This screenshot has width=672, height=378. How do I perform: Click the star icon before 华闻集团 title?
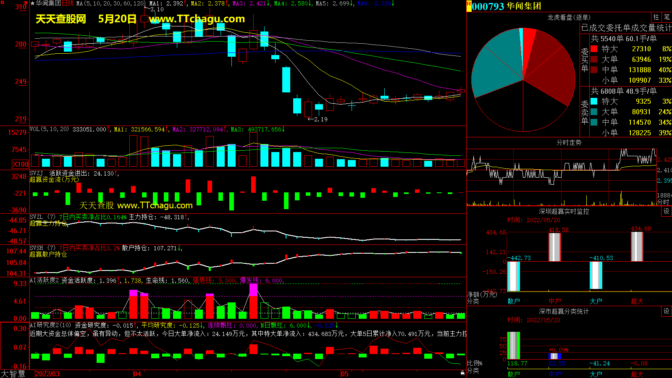tap(33, 3)
